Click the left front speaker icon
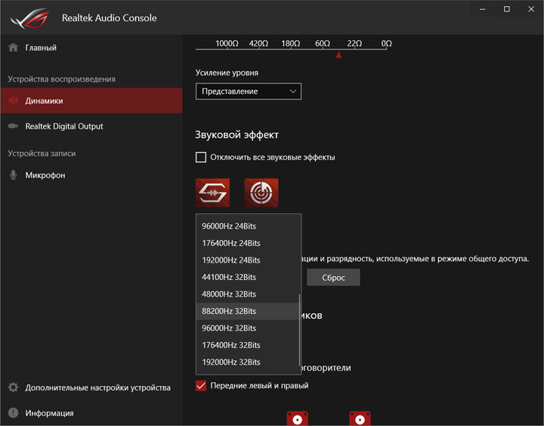This screenshot has width=544, height=426. point(298,418)
